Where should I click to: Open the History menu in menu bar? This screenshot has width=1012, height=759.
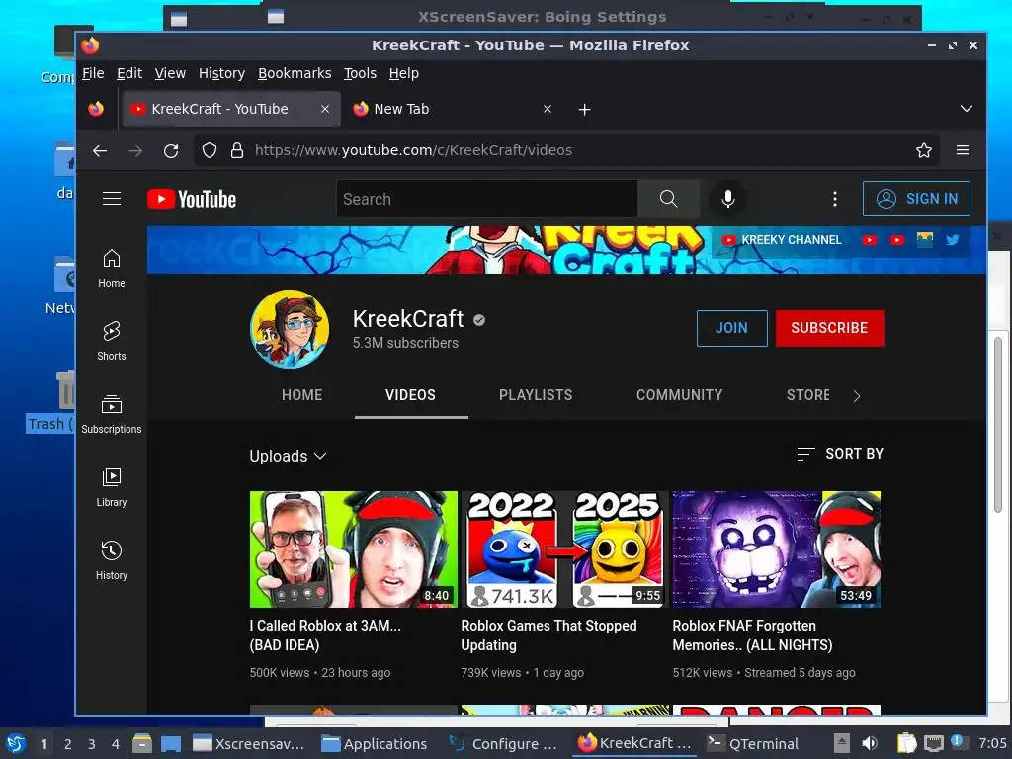click(221, 73)
